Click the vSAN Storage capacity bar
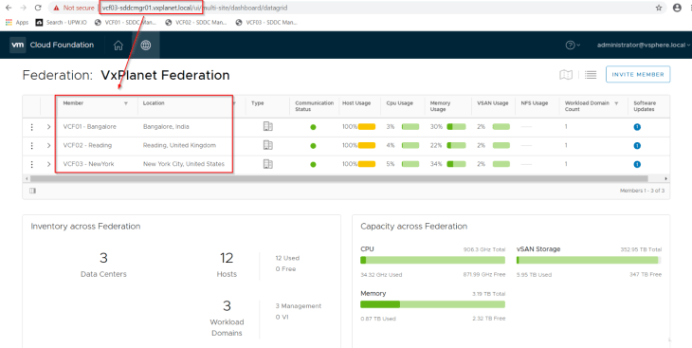Image resolution: width=692 pixels, height=348 pixels. coord(589,260)
